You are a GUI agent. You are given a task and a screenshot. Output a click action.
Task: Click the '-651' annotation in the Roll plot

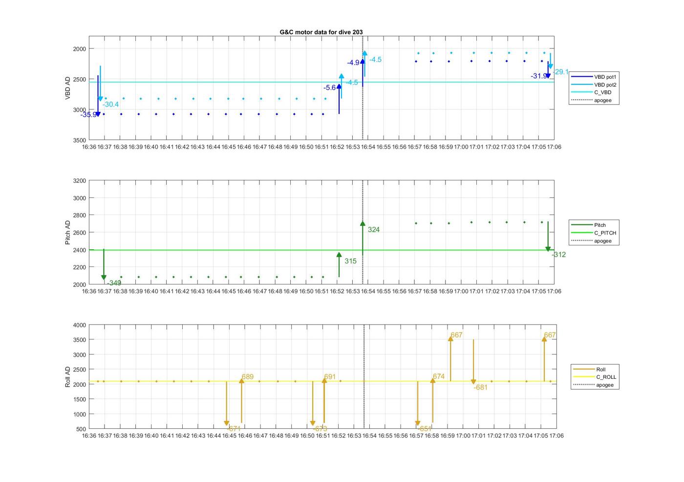pos(425,429)
